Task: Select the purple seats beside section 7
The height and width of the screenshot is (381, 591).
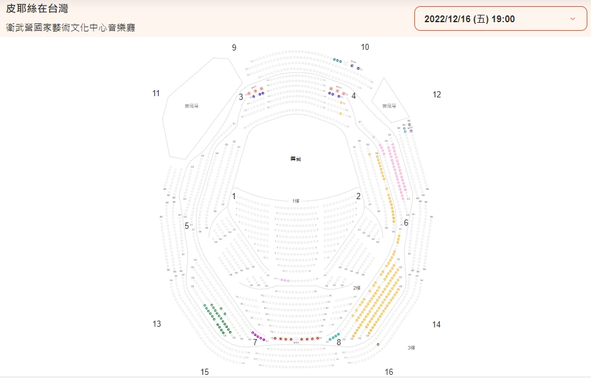Action: click(x=258, y=336)
